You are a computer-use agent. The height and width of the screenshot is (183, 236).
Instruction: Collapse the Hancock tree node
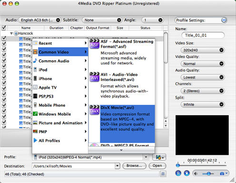point(11,33)
